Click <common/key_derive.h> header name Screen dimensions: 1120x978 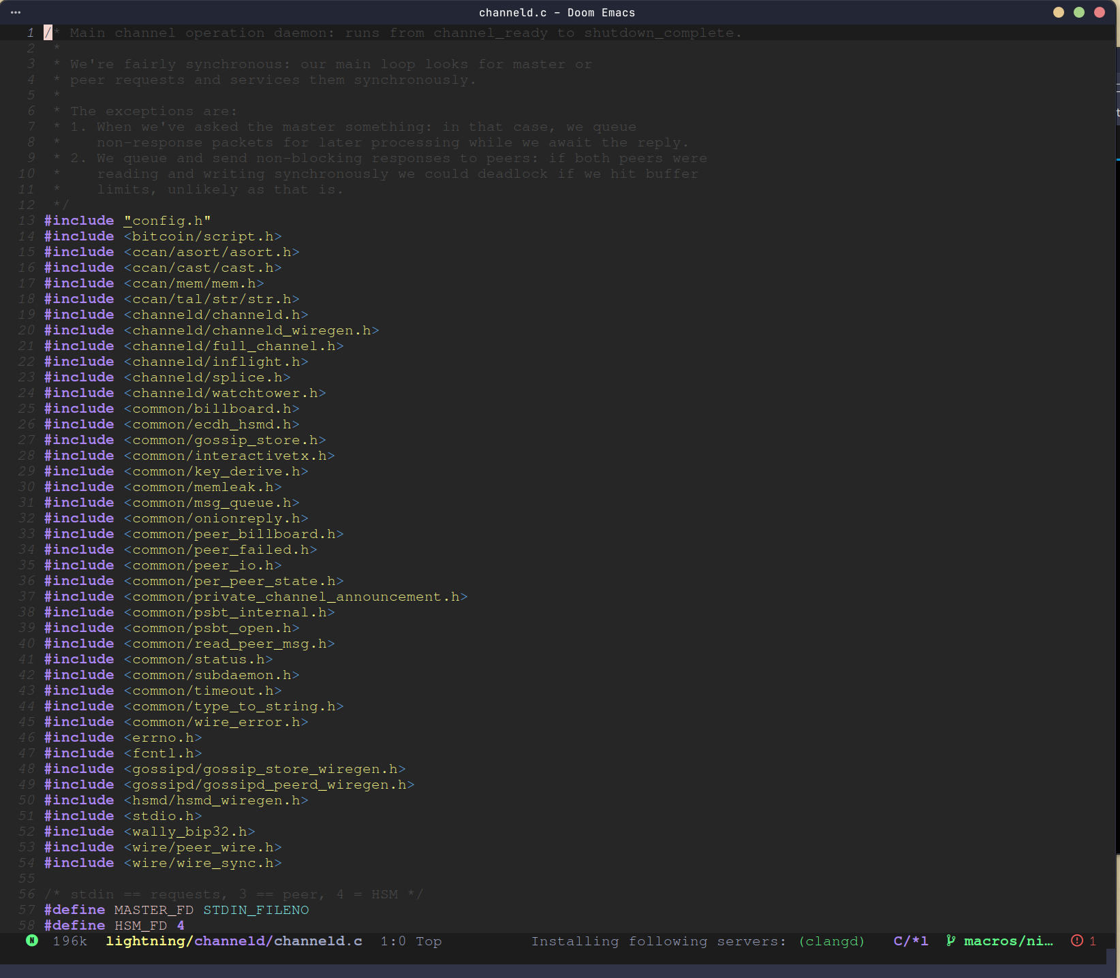216,471
